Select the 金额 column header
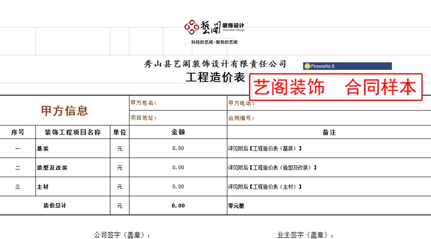This screenshot has width=431, height=239. coord(178,132)
